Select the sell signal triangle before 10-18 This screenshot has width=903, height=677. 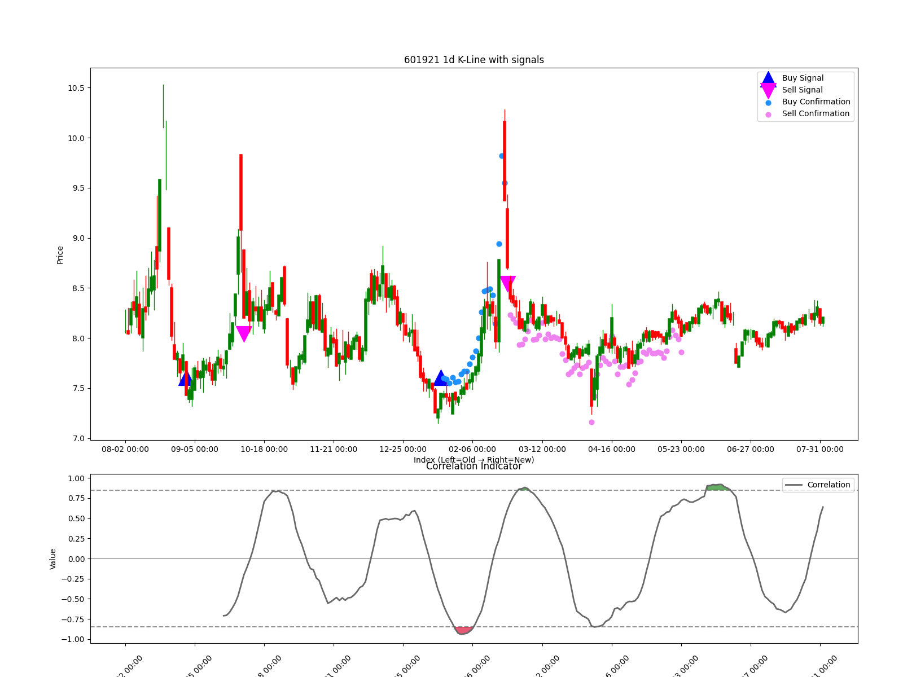coord(244,334)
